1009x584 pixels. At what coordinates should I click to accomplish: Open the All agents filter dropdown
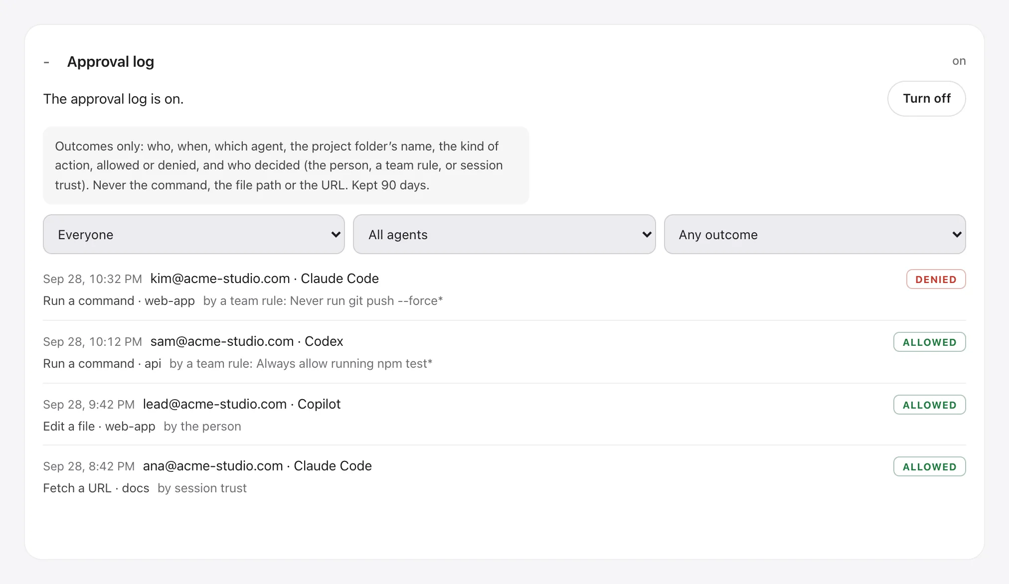(504, 234)
